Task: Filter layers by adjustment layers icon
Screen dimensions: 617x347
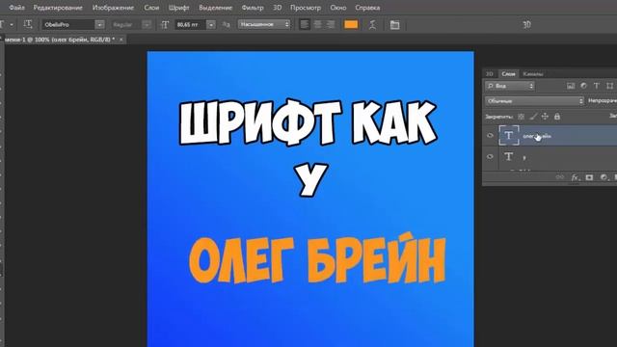Action: pyautogui.click(x=583, y=86)
